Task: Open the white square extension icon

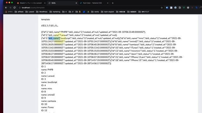Action: 171,8
